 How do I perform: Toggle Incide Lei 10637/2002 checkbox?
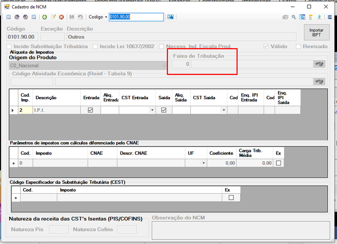[95, 46]
